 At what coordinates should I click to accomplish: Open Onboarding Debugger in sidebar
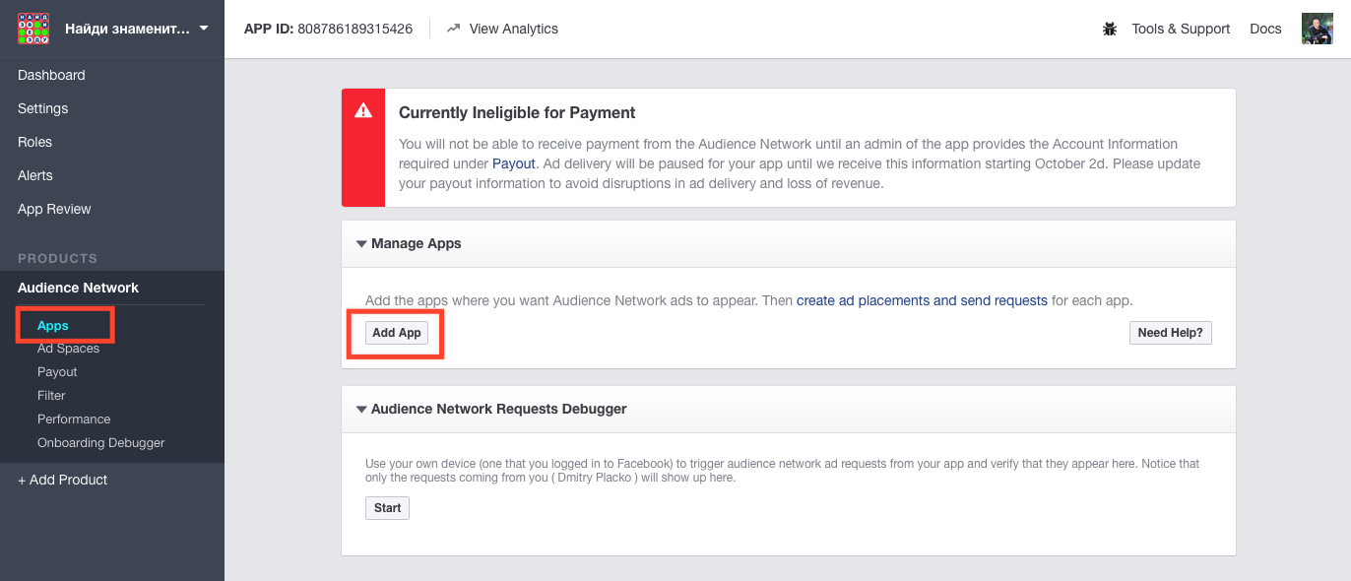coord(100,443)
